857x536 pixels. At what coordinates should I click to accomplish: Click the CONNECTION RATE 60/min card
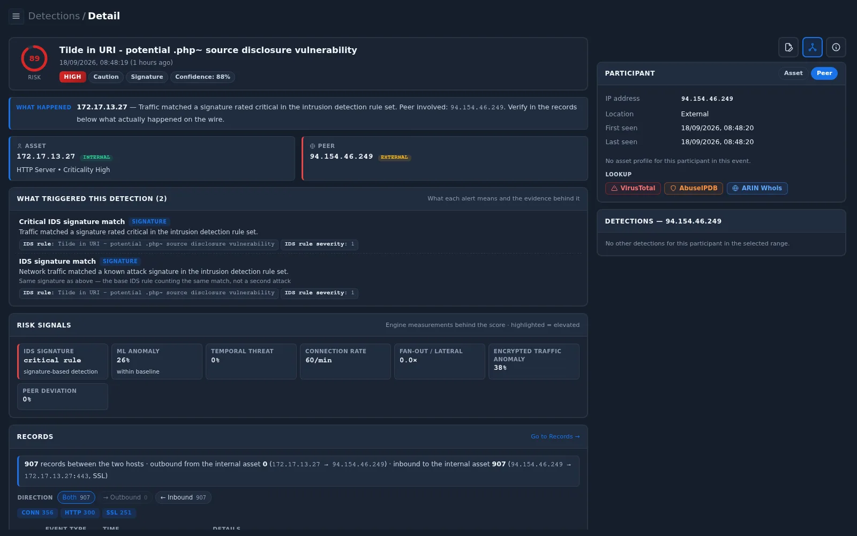[x=345, y=362]
